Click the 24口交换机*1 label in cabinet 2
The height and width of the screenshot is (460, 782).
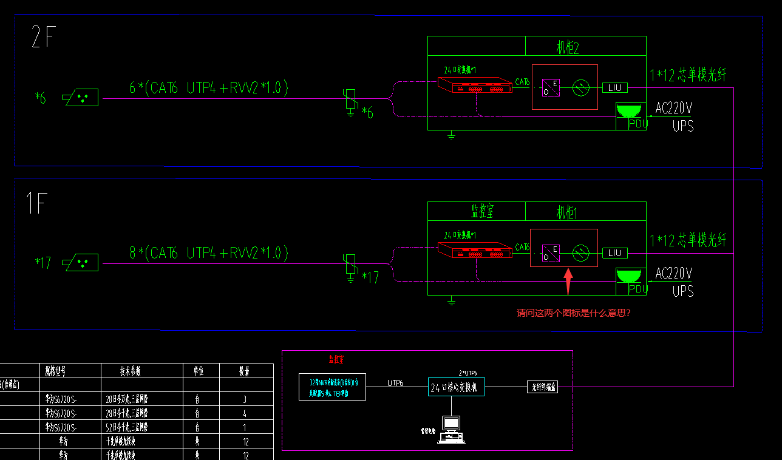[460, 70]
